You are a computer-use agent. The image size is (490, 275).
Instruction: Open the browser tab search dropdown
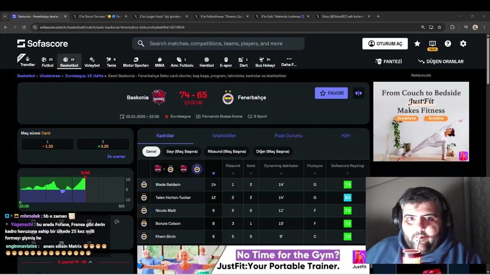[x=5, y=16]
